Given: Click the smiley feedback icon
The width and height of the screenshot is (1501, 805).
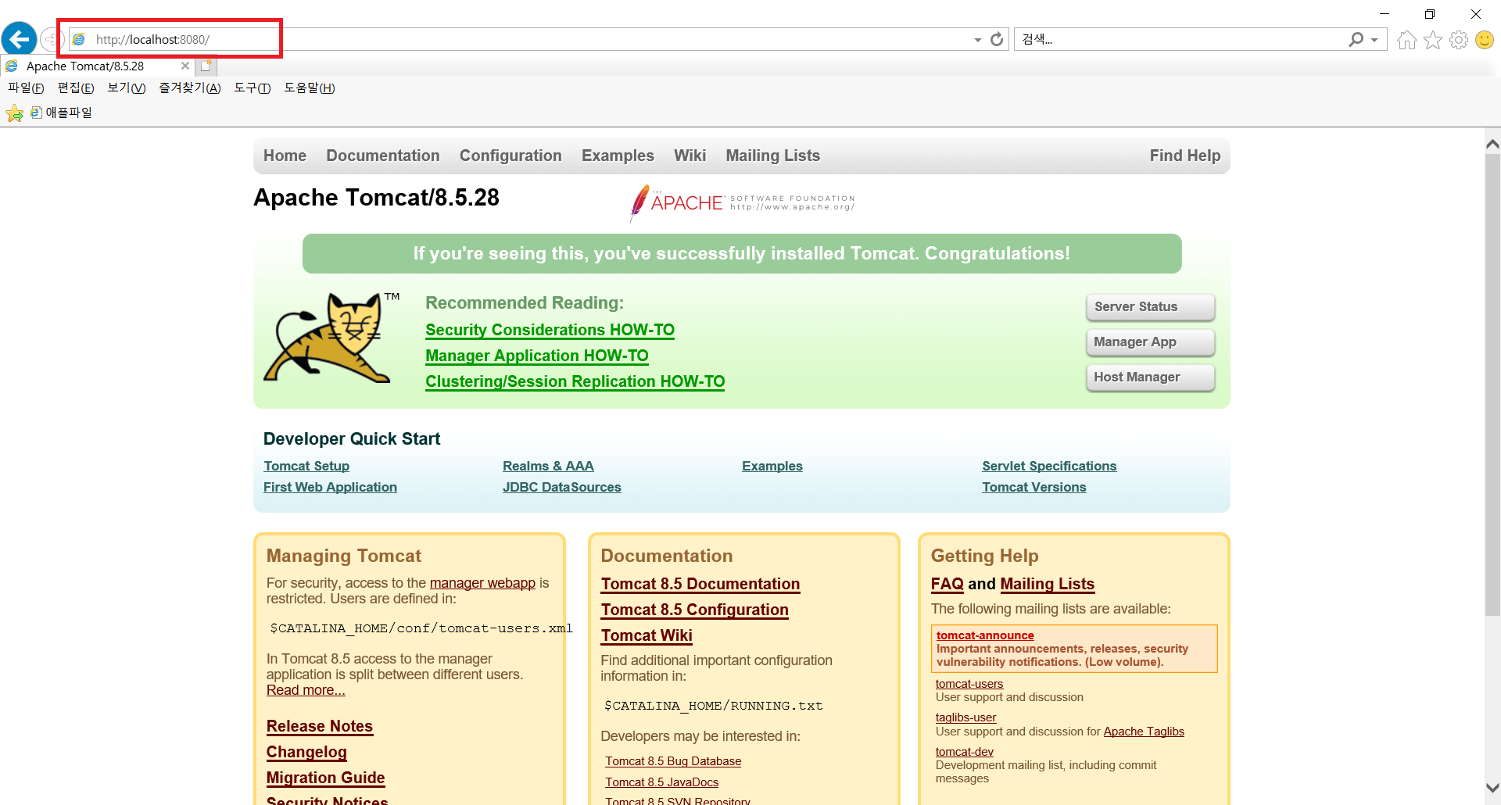Looking at the screenshot, I should 1485,40.
